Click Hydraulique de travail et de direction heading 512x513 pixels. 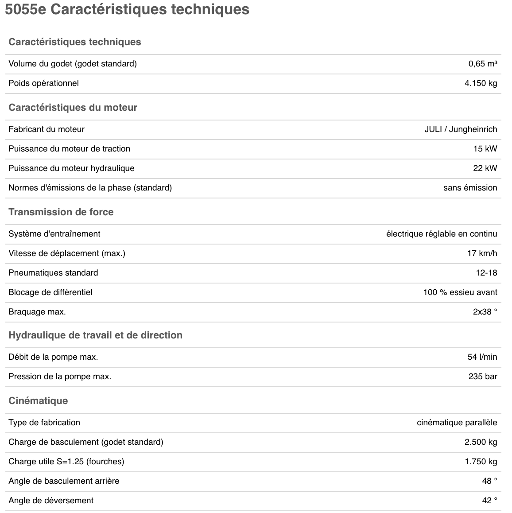95,335
